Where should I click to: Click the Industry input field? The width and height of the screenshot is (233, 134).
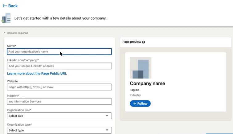pos(59,101)
